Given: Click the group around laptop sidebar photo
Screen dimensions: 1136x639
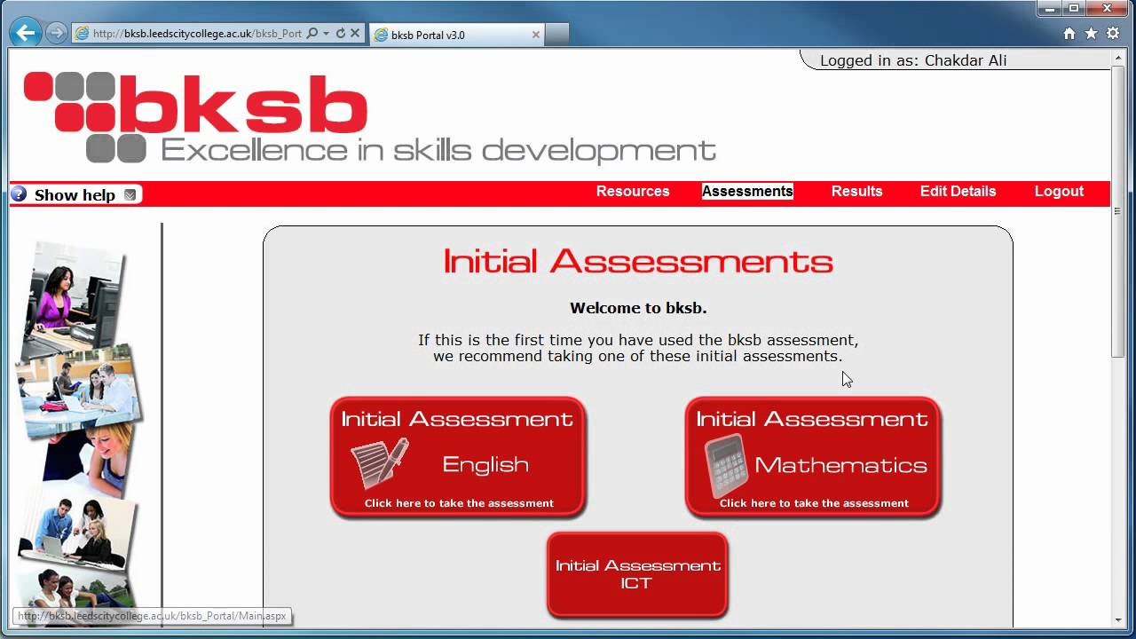Looking at the screenshot, I should [78, 531].
